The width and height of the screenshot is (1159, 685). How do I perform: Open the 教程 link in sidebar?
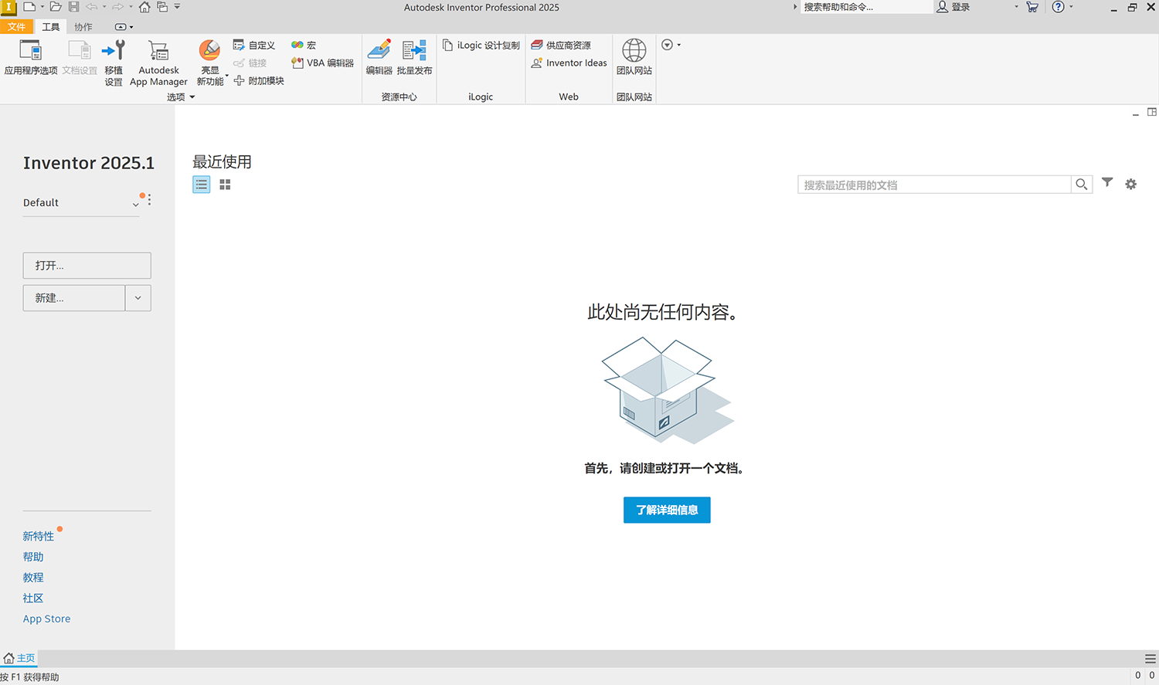click(33, 577)
